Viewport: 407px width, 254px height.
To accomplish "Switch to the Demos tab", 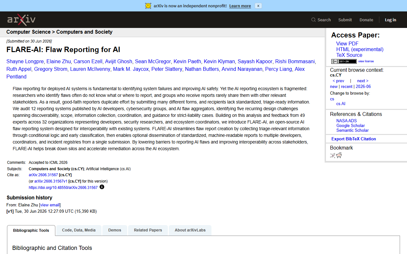I will (115, 230).
